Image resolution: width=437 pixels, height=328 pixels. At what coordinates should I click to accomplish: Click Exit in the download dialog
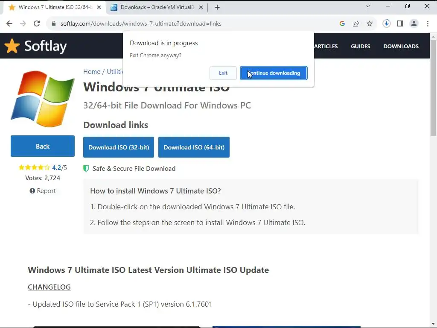tap(223, 73)
